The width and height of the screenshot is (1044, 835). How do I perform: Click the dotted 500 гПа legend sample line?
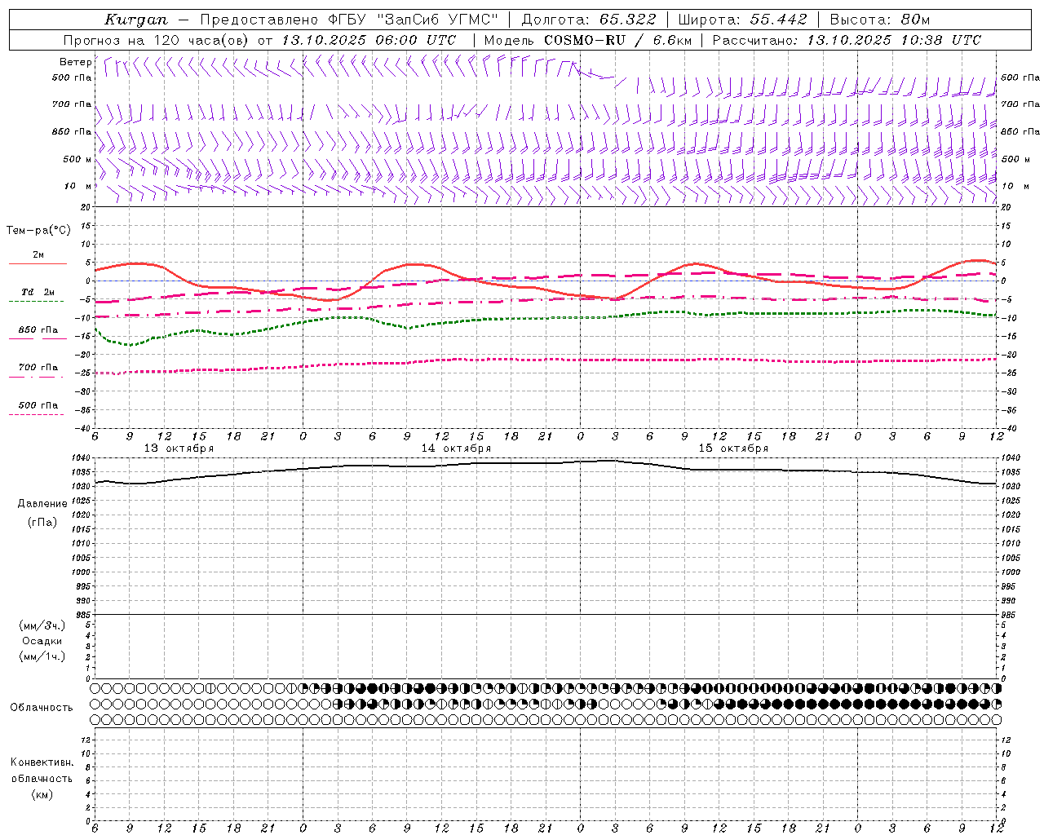coord(37,414)
